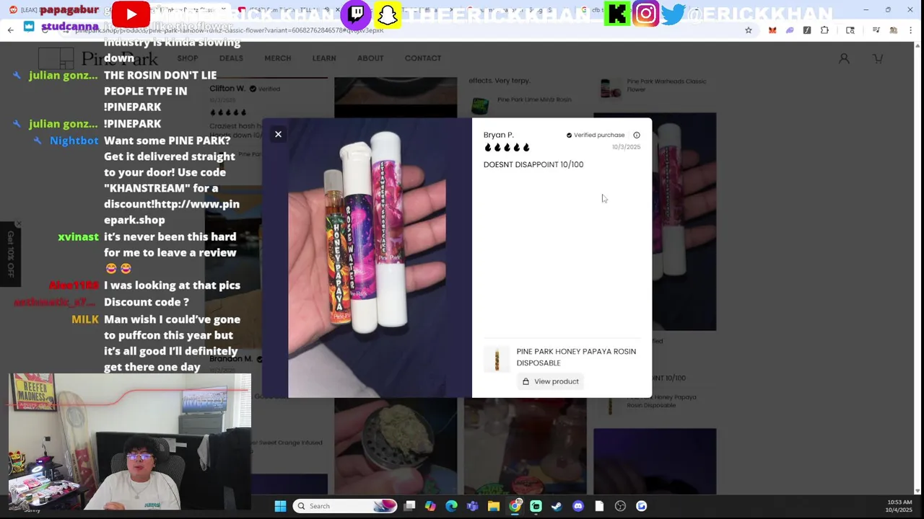The image size is (924, 519).
Task: Click the Verified purchase badge
Action: 596,135
